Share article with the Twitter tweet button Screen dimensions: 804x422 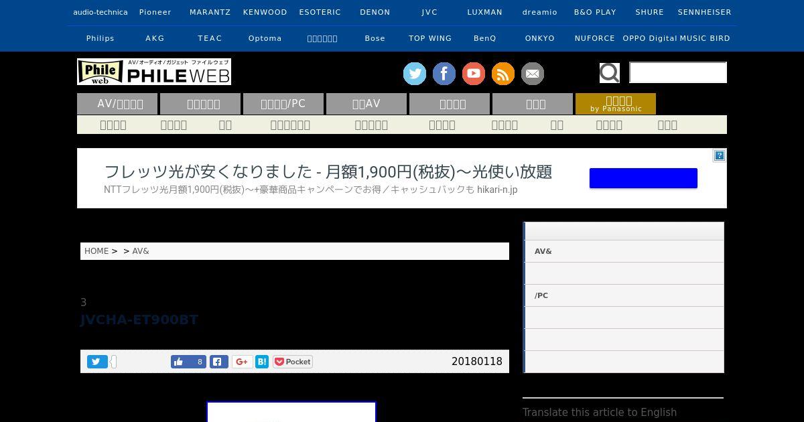96,362
